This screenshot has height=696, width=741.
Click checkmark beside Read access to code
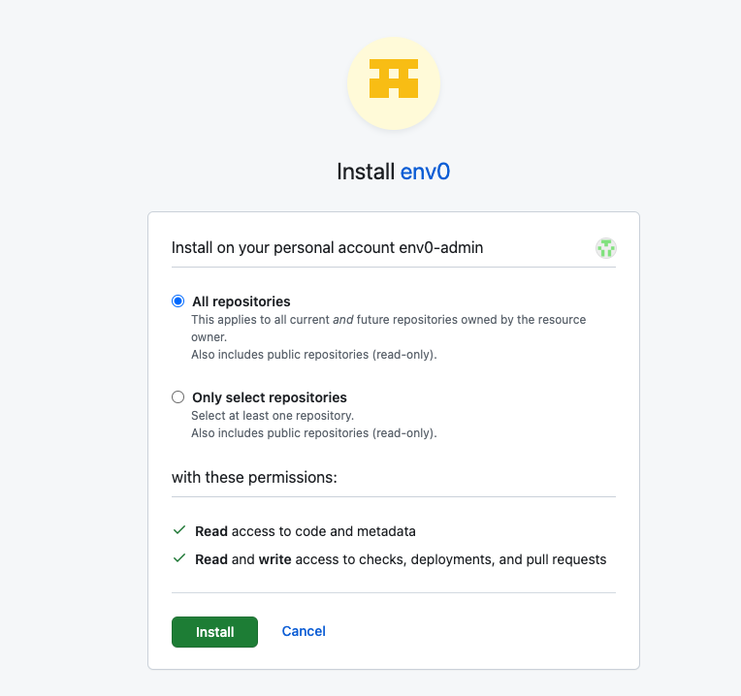click(x=179, y=530)
